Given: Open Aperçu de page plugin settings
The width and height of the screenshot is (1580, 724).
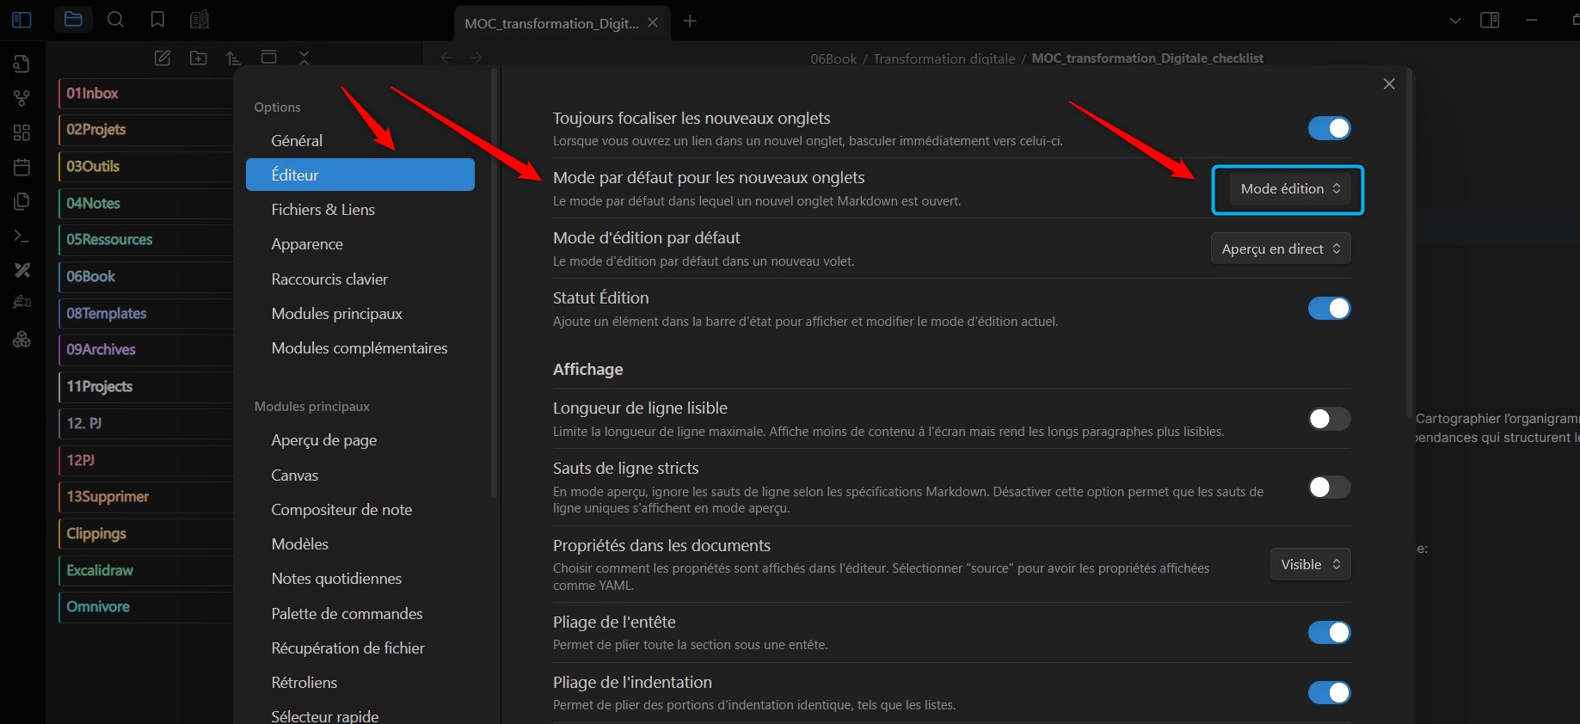Looking at the screenshot, I should point(360,440).
